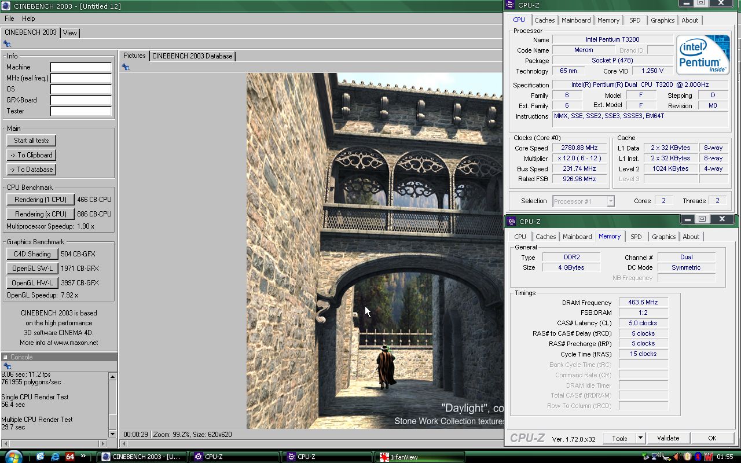
Task: Click the Bluetooth icon in system tray
Action: click(698, 457)
